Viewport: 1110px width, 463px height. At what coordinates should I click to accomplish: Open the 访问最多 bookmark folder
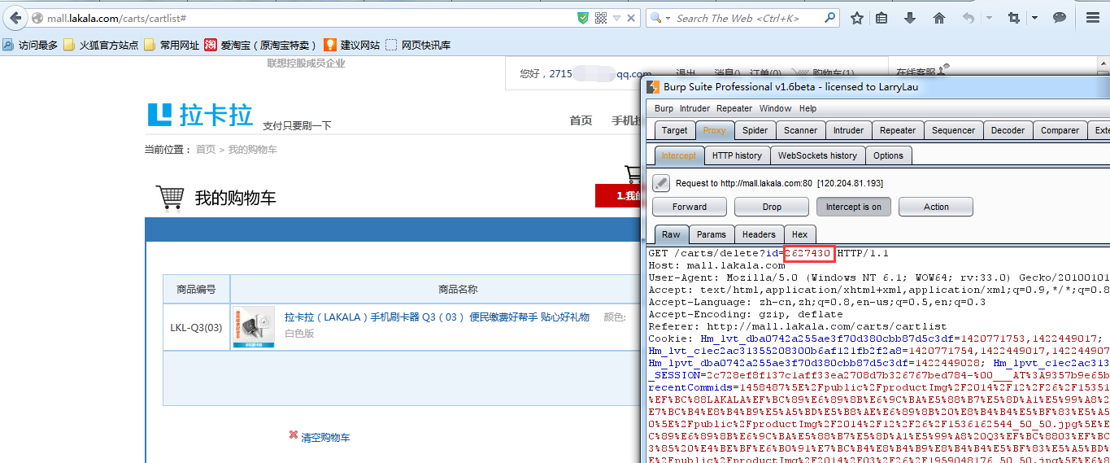point(30,45)
